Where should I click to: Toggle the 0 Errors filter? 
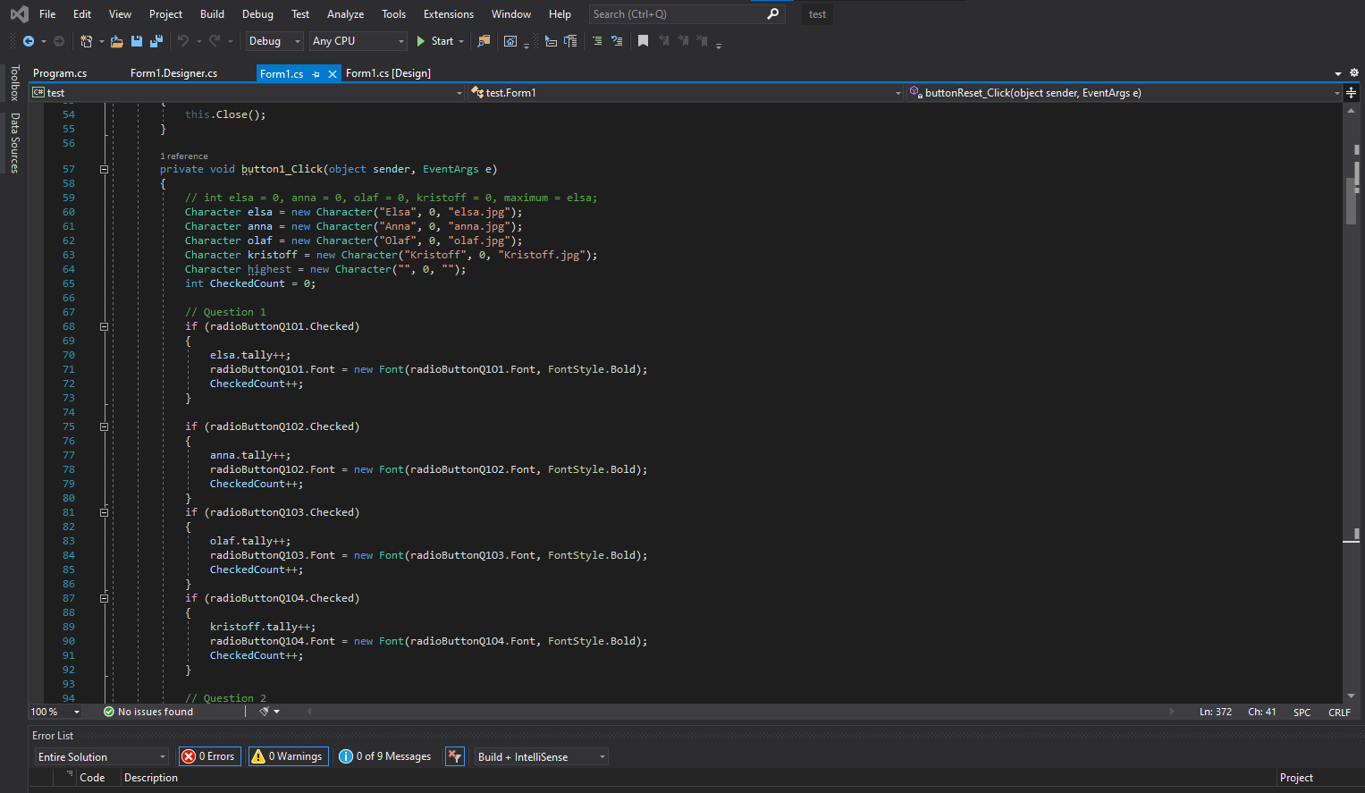[209, 756]
